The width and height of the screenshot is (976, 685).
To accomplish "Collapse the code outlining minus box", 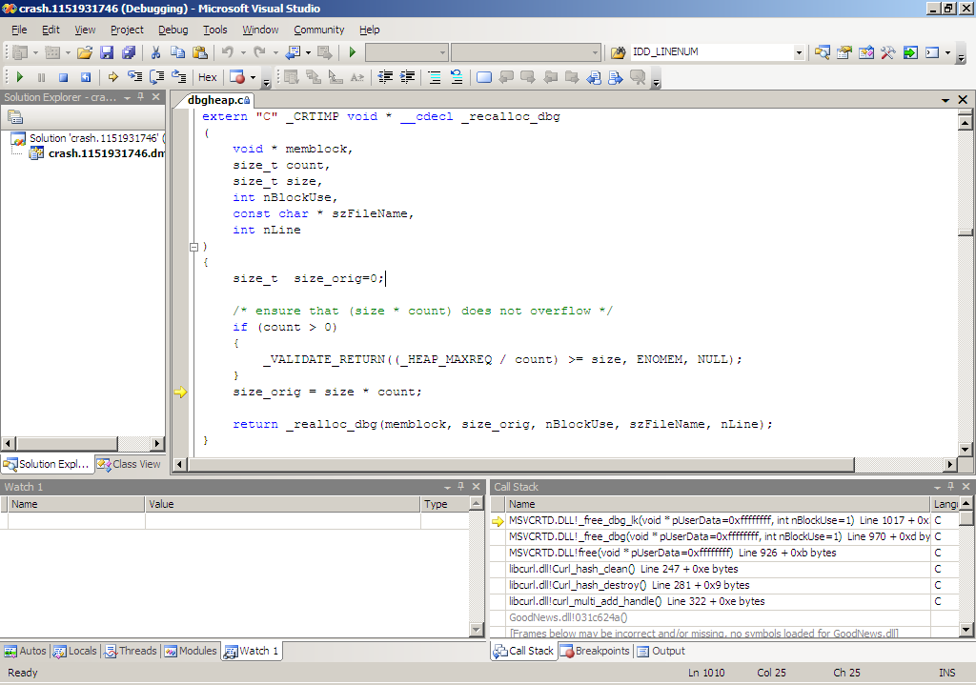I will tap(193, 247).
